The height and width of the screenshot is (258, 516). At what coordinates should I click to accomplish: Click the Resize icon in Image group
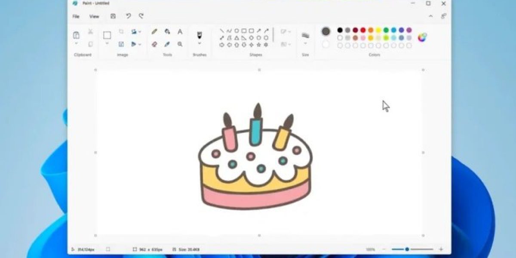coord(121,44)
